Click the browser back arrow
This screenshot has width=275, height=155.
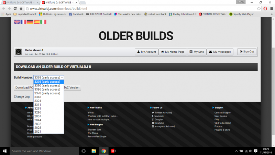pyautogui.click(x=3, y=8)
